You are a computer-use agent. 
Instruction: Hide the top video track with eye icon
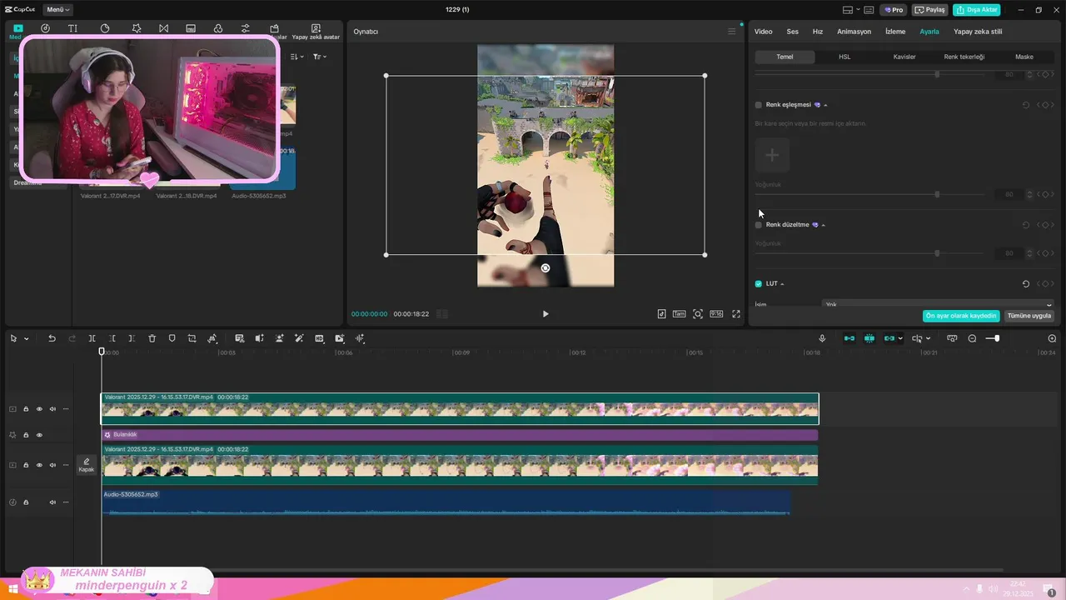[39, 409]
